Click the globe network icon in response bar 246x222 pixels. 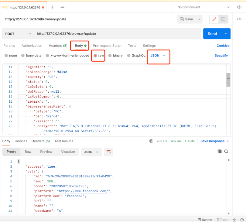coord(151,141)
